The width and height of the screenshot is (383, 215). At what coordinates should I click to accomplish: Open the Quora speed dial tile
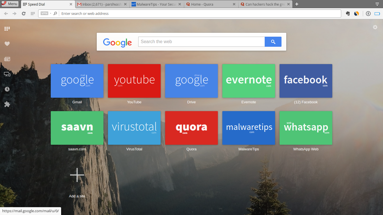tap(191, 128)
